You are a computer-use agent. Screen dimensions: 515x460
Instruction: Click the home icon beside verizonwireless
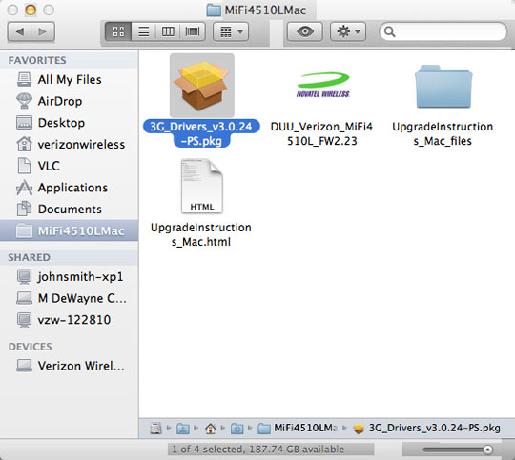point(24,144)
